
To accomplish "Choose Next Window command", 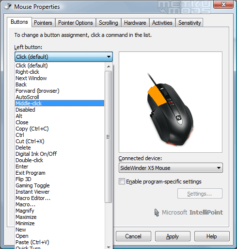I will click(x=60, y=78).
